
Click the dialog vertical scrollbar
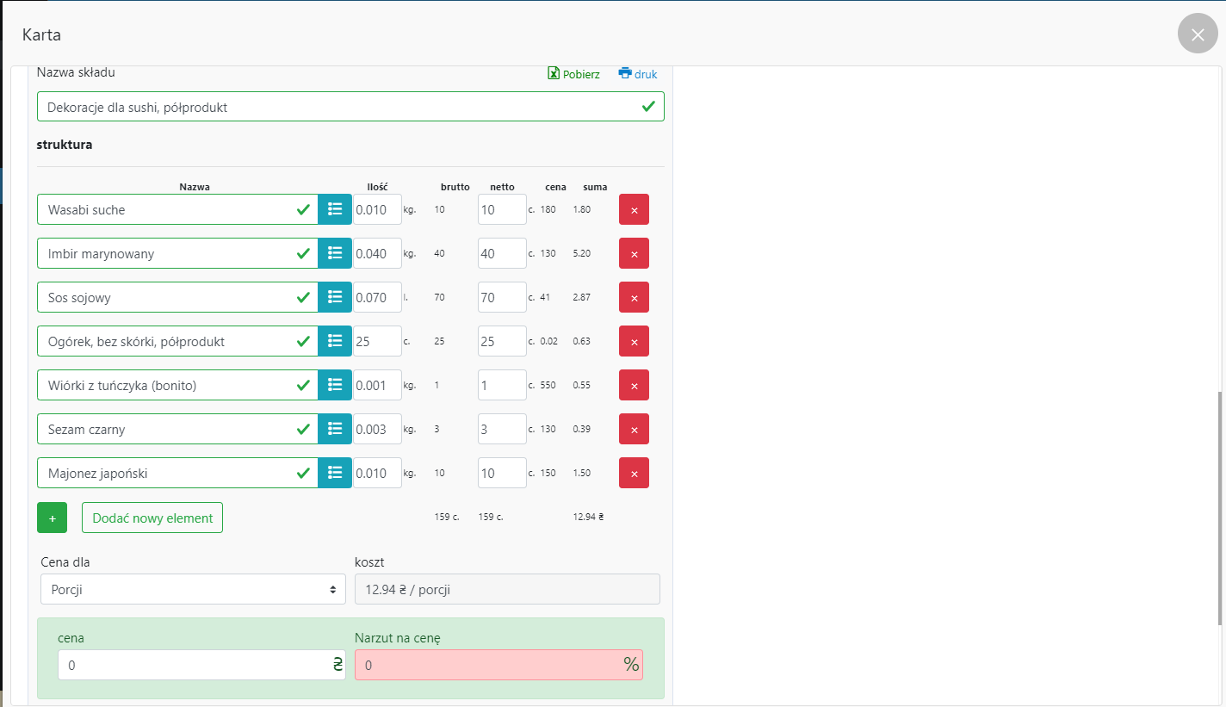tap(1221, 508)
